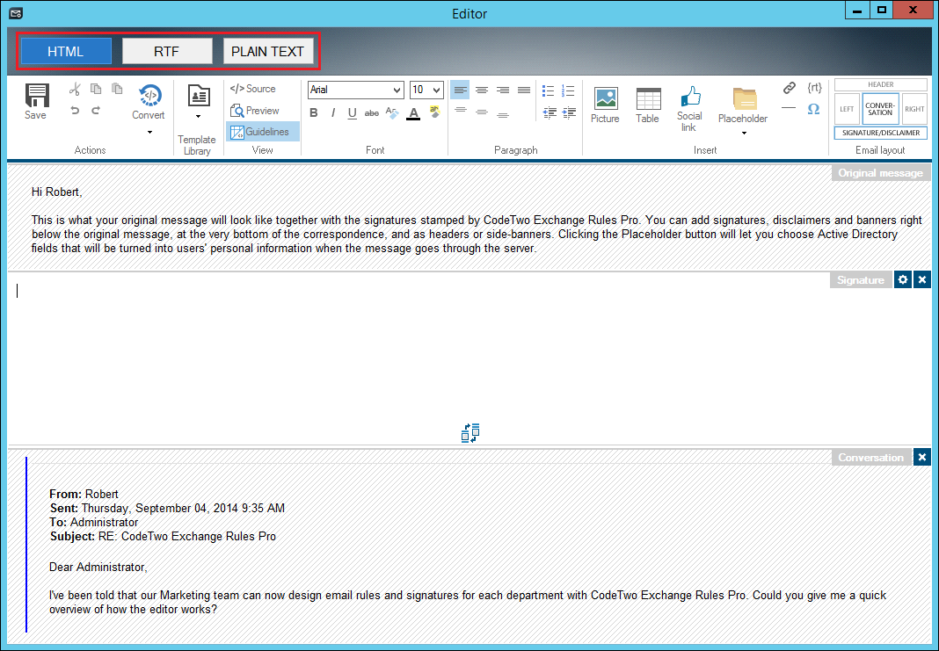Toggle Guidelines display off
The width and height of the screenshot is (939, 651).
point(262,132)
